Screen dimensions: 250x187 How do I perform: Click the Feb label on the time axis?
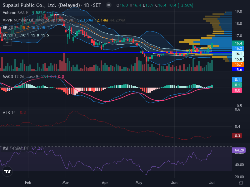(28, 183)
